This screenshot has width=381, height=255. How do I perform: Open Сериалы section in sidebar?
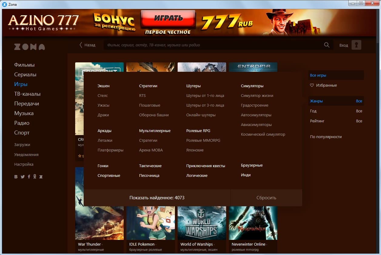pos(25,75)
